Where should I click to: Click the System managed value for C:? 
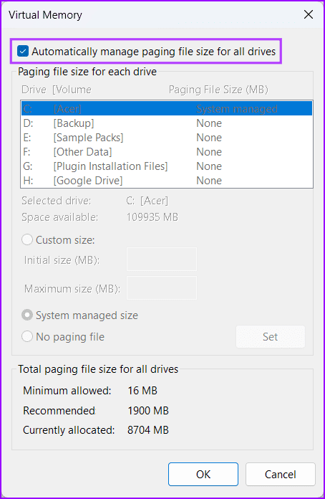coord(237,109)
